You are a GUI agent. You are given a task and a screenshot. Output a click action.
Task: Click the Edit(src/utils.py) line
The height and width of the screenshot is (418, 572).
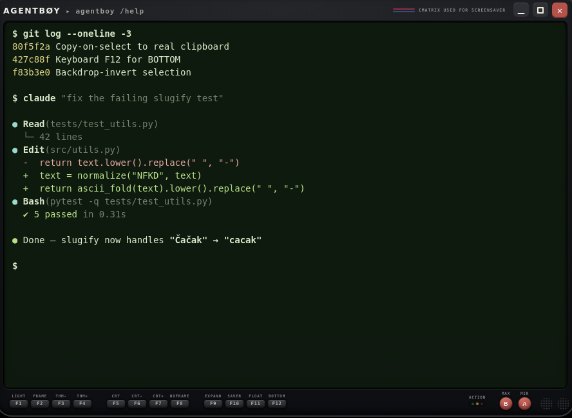tap(71, 150)
